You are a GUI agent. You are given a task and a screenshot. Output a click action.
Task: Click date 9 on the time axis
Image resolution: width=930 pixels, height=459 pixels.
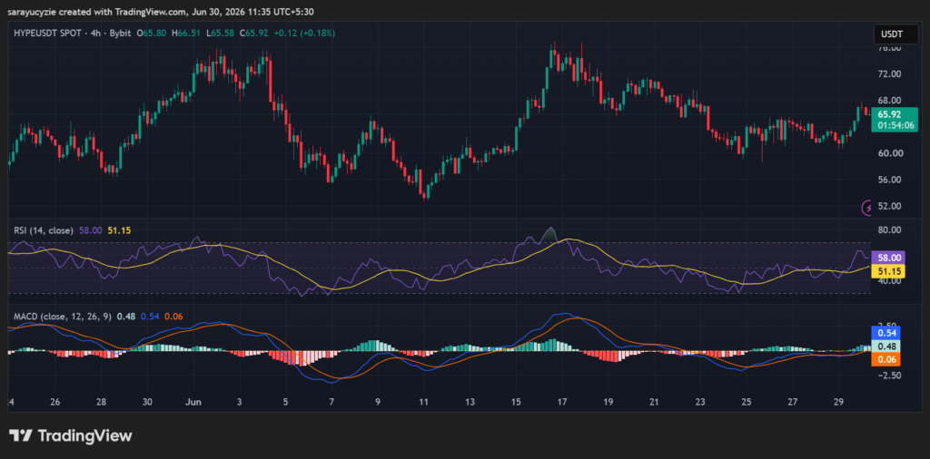(378, 402)
